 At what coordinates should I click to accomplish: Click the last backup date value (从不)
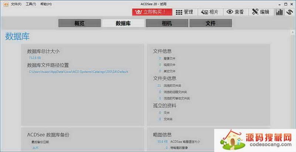(35, 148)
